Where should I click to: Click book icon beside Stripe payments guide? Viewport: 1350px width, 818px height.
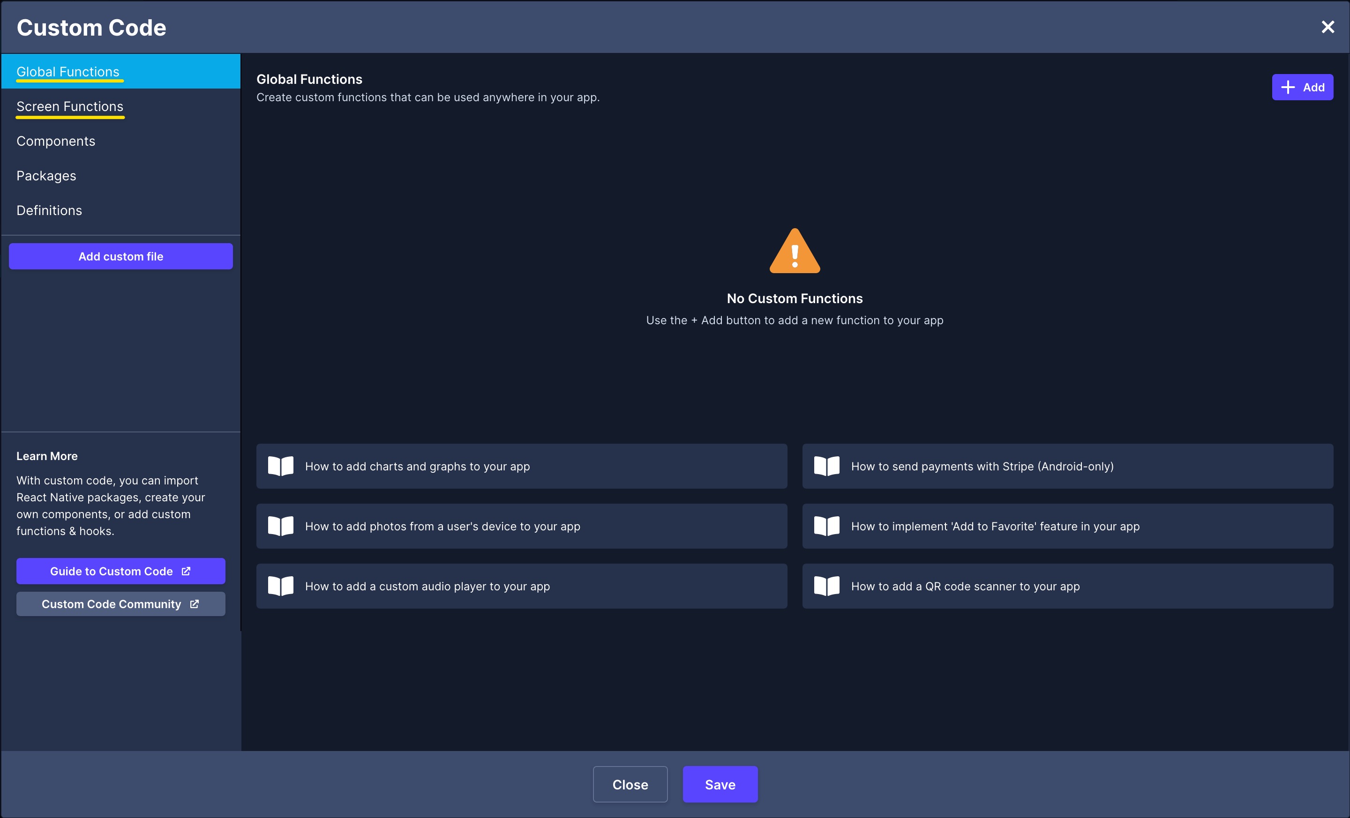click(x=826, y=466)
